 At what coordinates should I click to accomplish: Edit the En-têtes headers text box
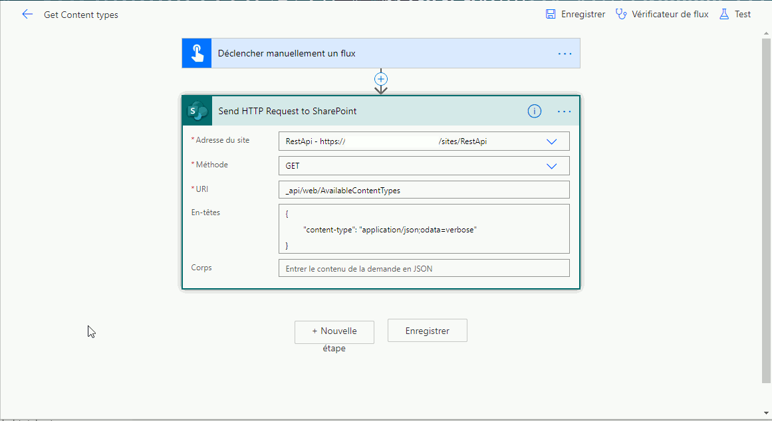424,228
